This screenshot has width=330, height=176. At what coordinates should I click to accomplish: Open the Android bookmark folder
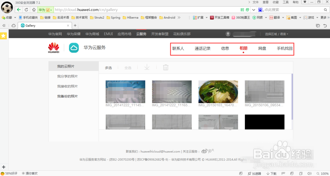(x=167, y=18)
